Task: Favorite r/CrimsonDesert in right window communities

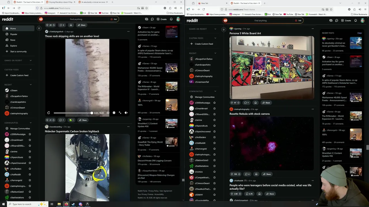Action: [214, 183]
